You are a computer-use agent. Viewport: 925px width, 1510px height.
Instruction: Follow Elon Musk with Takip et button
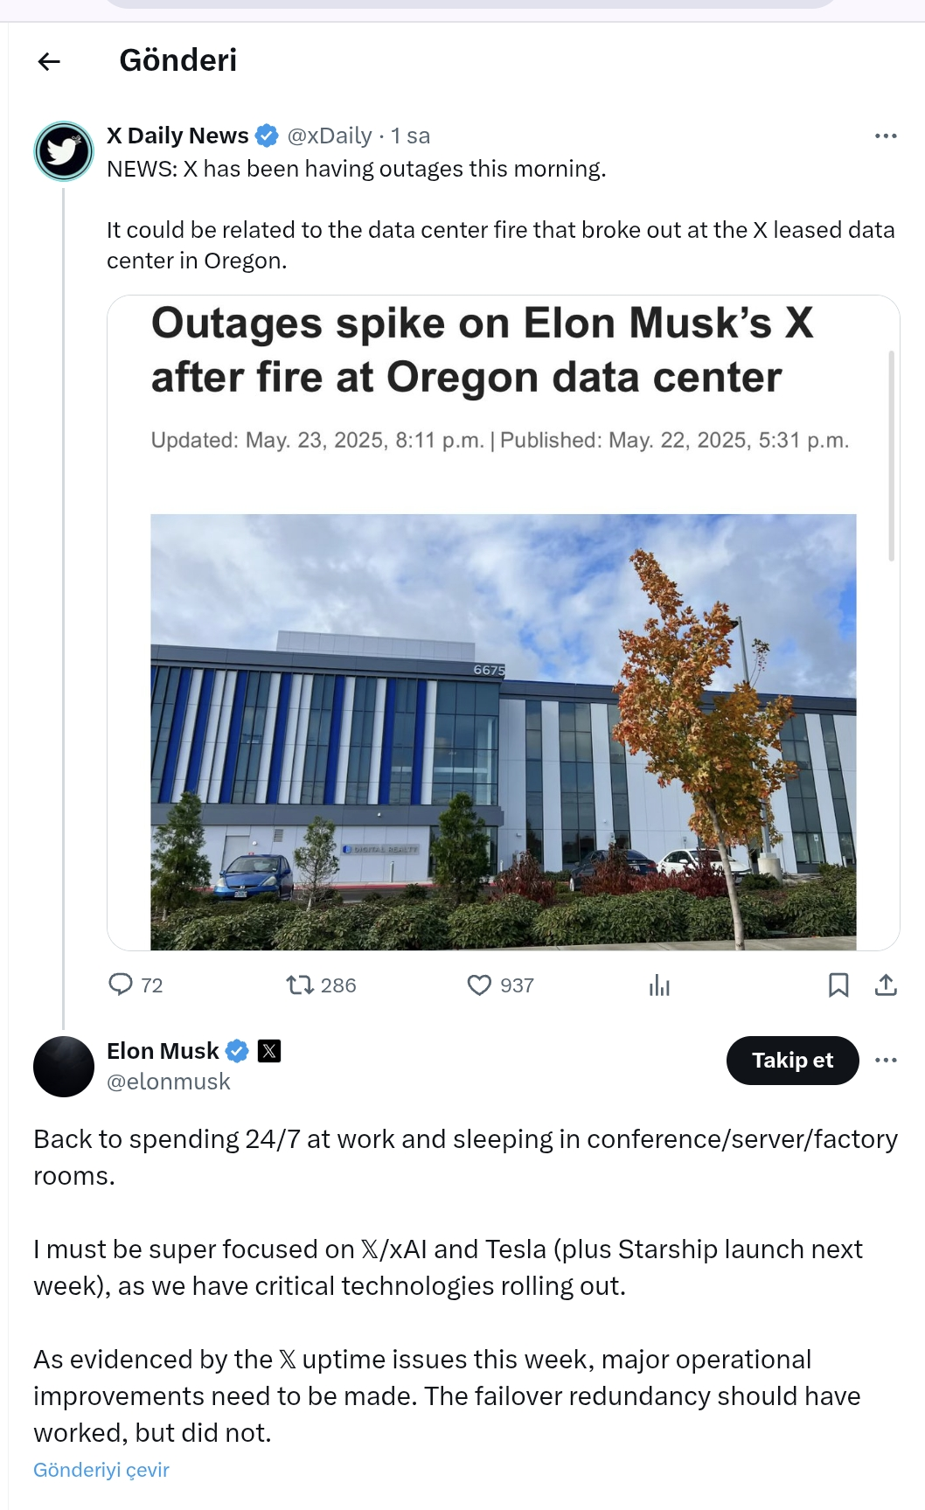tap(792, 1061)
